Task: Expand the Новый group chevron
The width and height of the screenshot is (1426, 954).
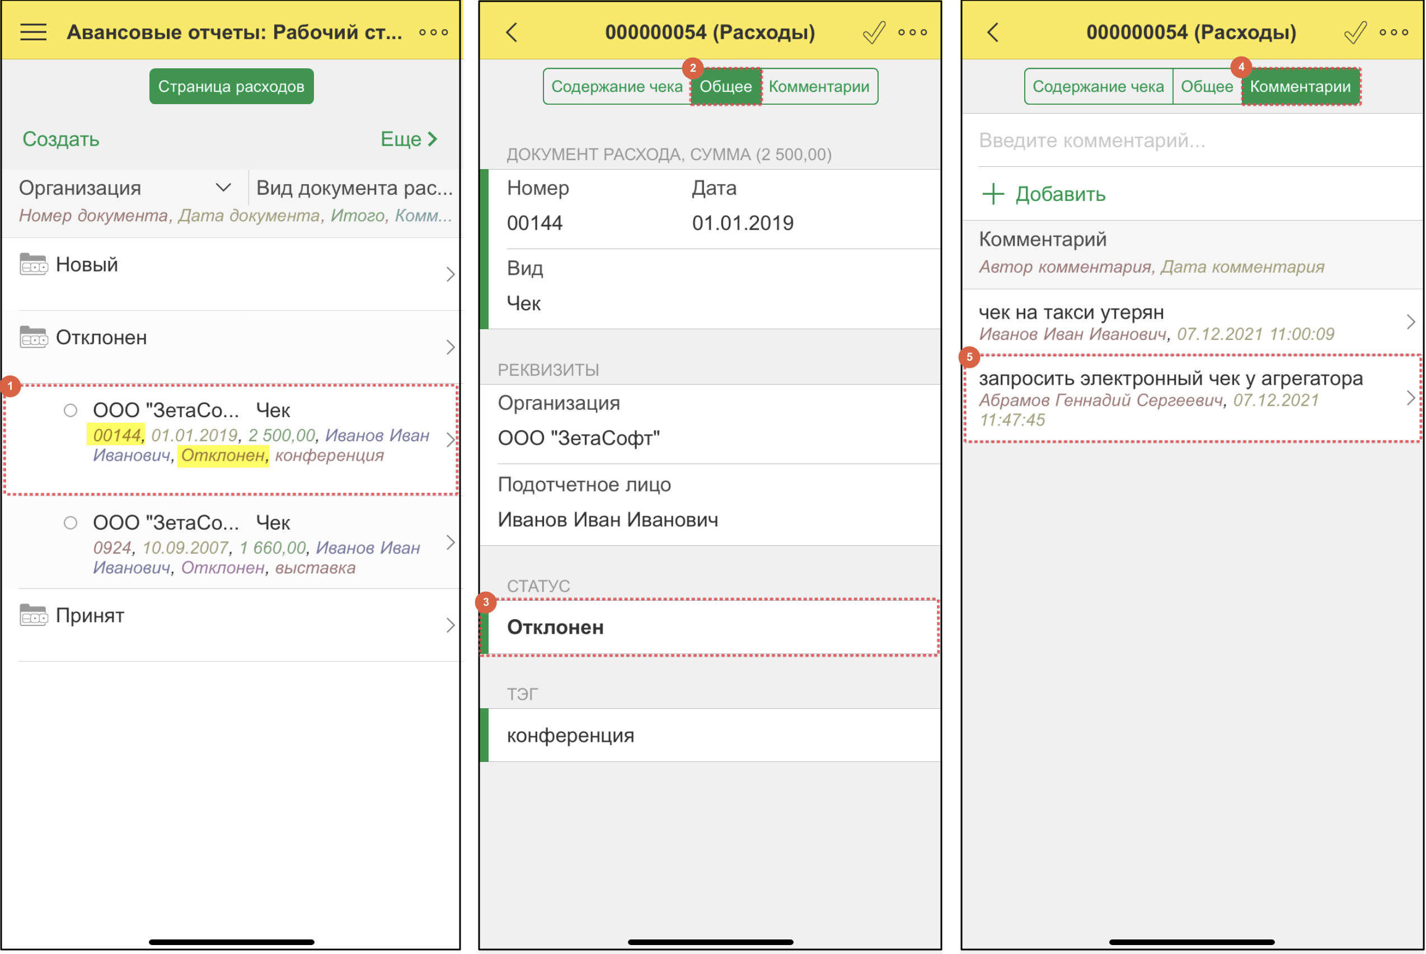Action: [451, 274]
